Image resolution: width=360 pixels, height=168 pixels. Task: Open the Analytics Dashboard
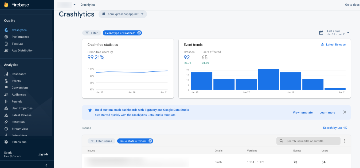[19, 74]
